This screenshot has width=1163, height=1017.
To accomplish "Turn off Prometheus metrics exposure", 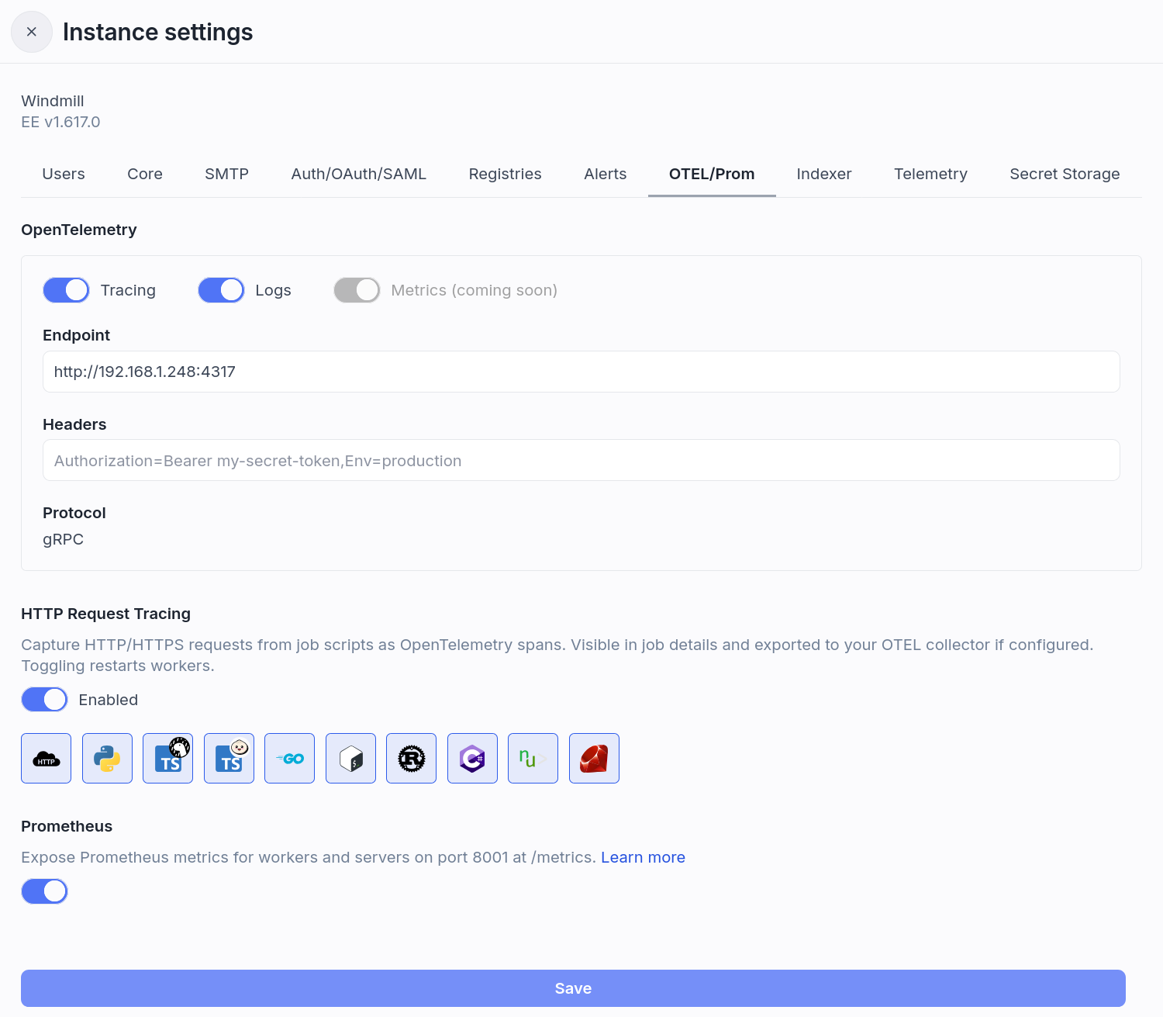I will 44,891.
